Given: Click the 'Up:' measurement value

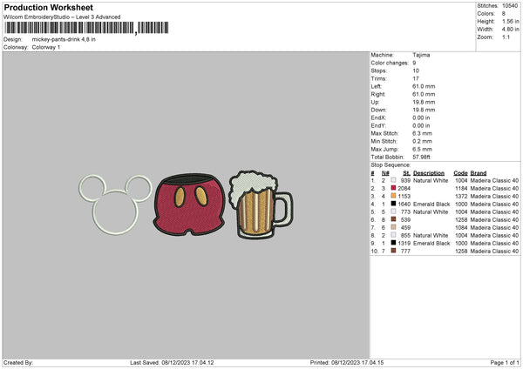Looking at the screenshot, I should click(424, 102).
